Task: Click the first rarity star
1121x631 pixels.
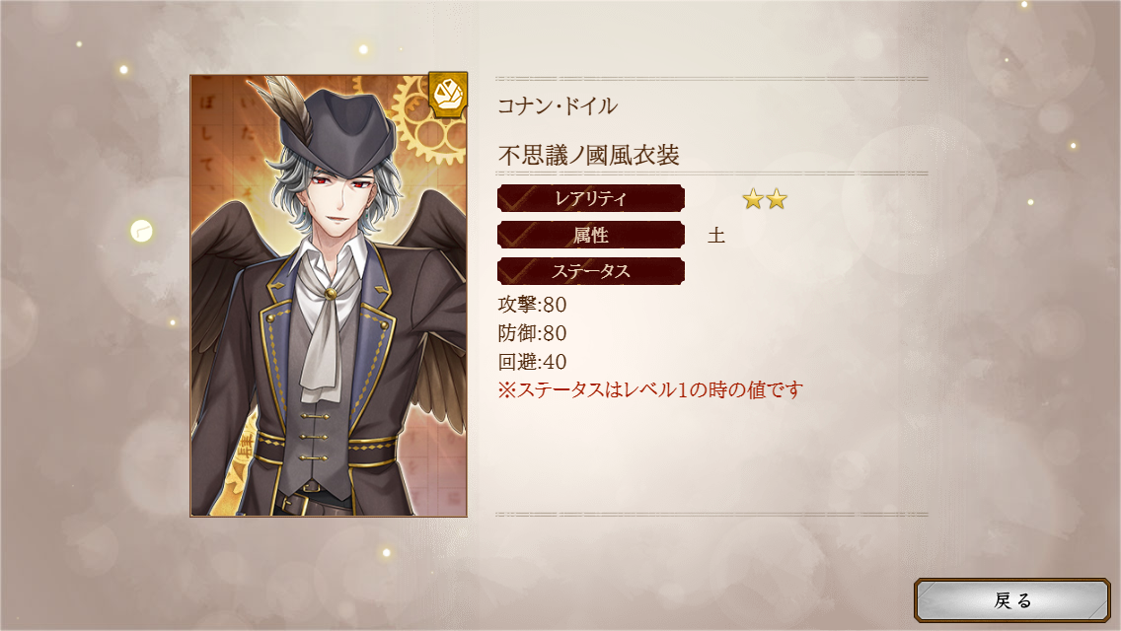Action: [x=753, y=198]
